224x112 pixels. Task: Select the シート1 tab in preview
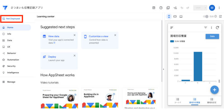point(177,101)
